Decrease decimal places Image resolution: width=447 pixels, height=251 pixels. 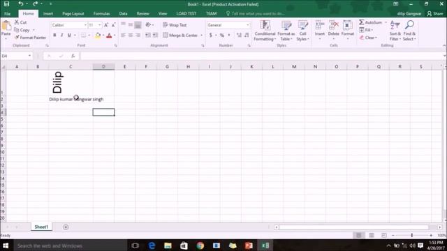tap(247, 35)
